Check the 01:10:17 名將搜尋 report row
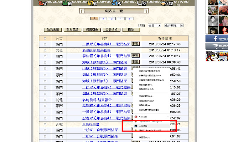This screenshot has width=228, height=142. [45, 50]
